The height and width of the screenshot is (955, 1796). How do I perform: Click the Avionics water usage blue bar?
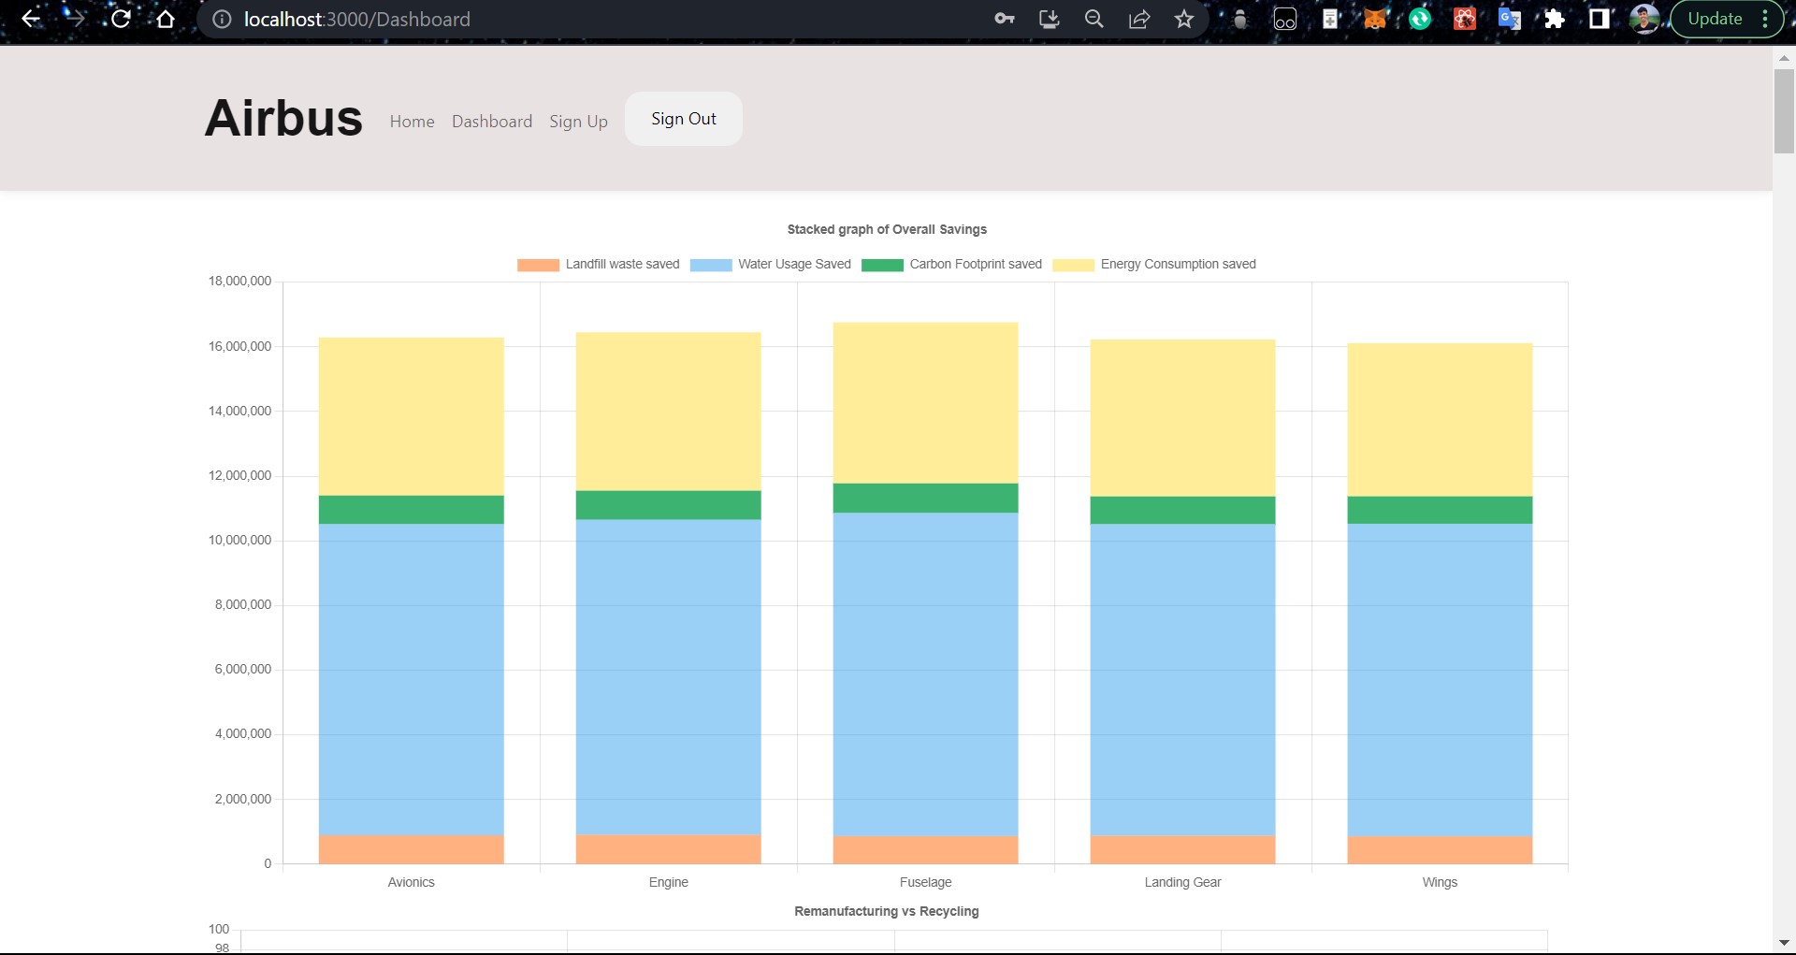pos(412,679)
